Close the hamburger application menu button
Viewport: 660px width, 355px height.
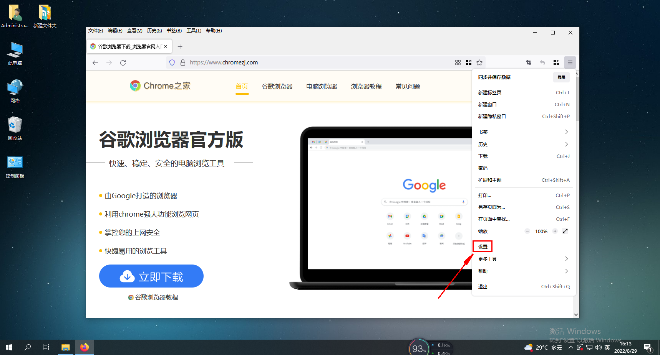pyautogui.click(x=570, y=62)
